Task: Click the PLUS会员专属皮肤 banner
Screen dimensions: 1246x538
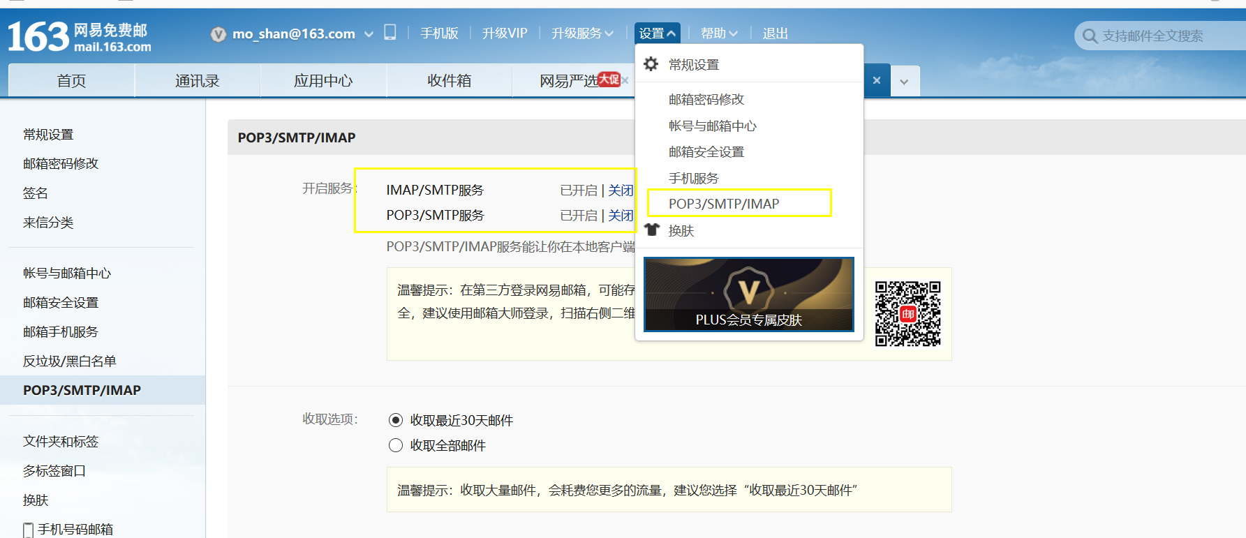Action: click(x=749, y=294)
